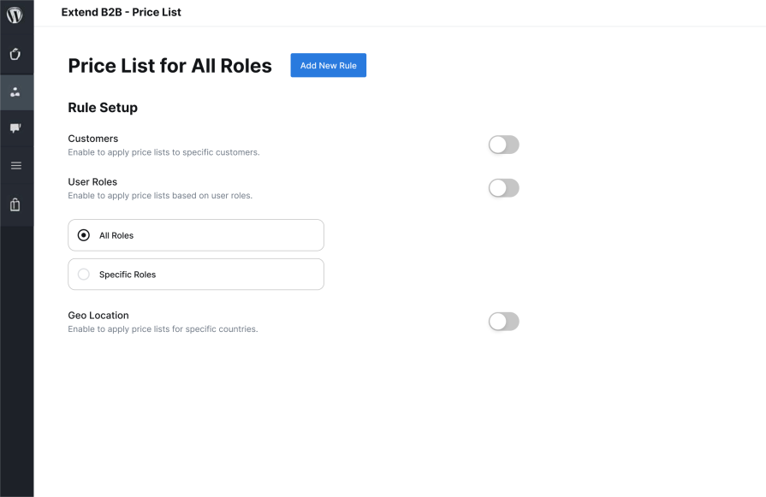Click the User Roles setting label
This screenshot has width=766, height=497.
92,181
